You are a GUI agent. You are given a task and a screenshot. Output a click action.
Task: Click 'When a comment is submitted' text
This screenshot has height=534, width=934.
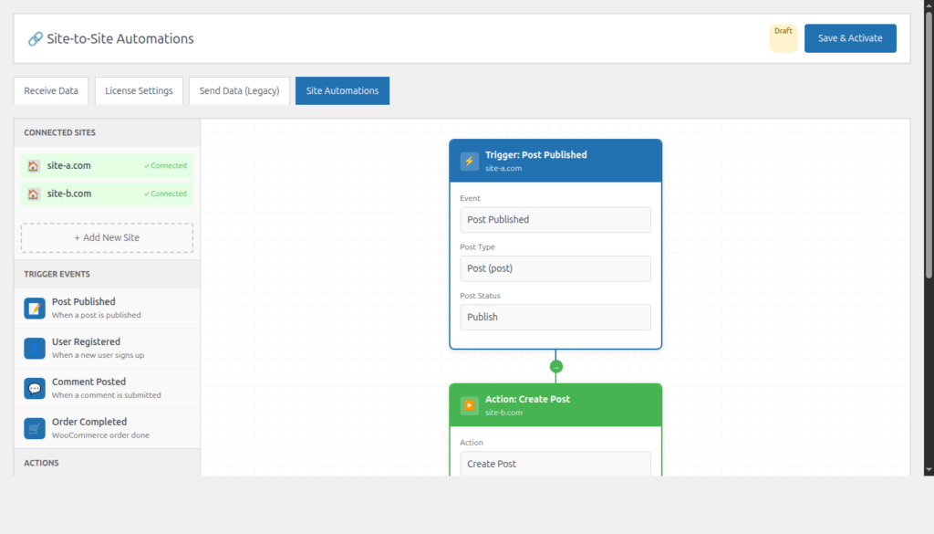107,395
